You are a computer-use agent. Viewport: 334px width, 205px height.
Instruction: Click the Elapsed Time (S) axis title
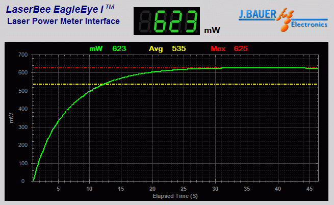[175, 196]
